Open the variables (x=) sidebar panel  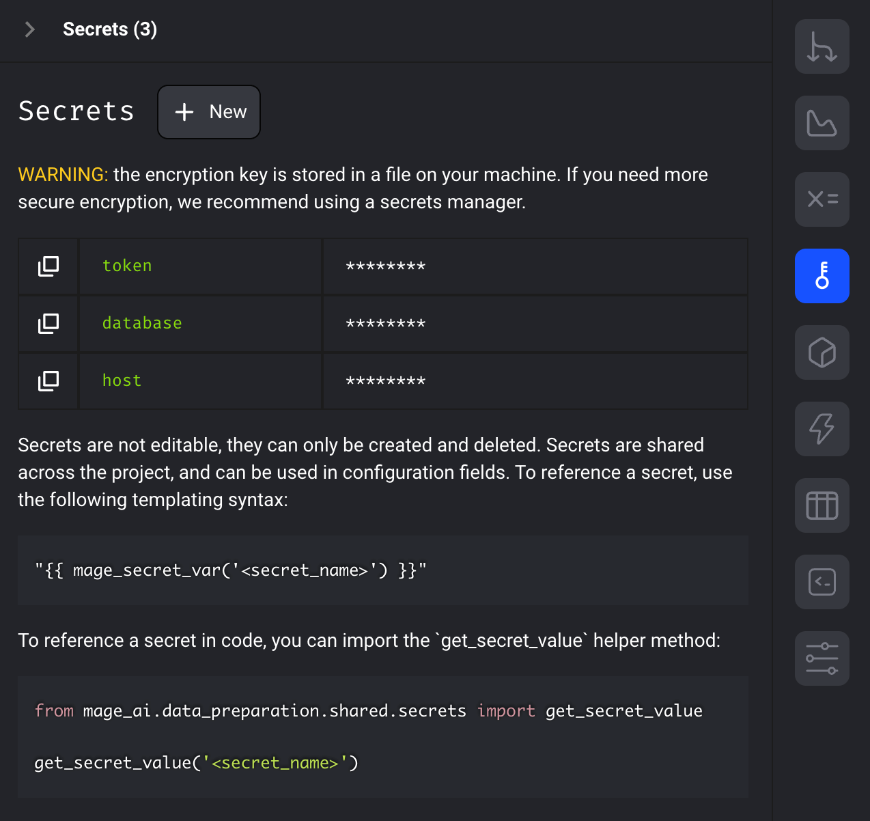[x=822, y=199]
